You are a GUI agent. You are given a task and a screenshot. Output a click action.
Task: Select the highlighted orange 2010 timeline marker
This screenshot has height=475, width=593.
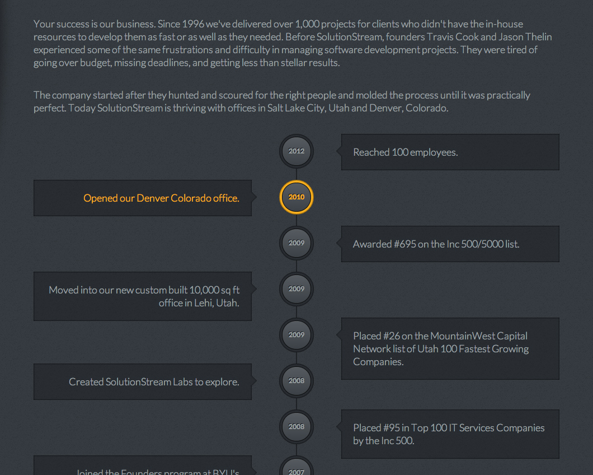pyautogui.click(x=296, y=197)
